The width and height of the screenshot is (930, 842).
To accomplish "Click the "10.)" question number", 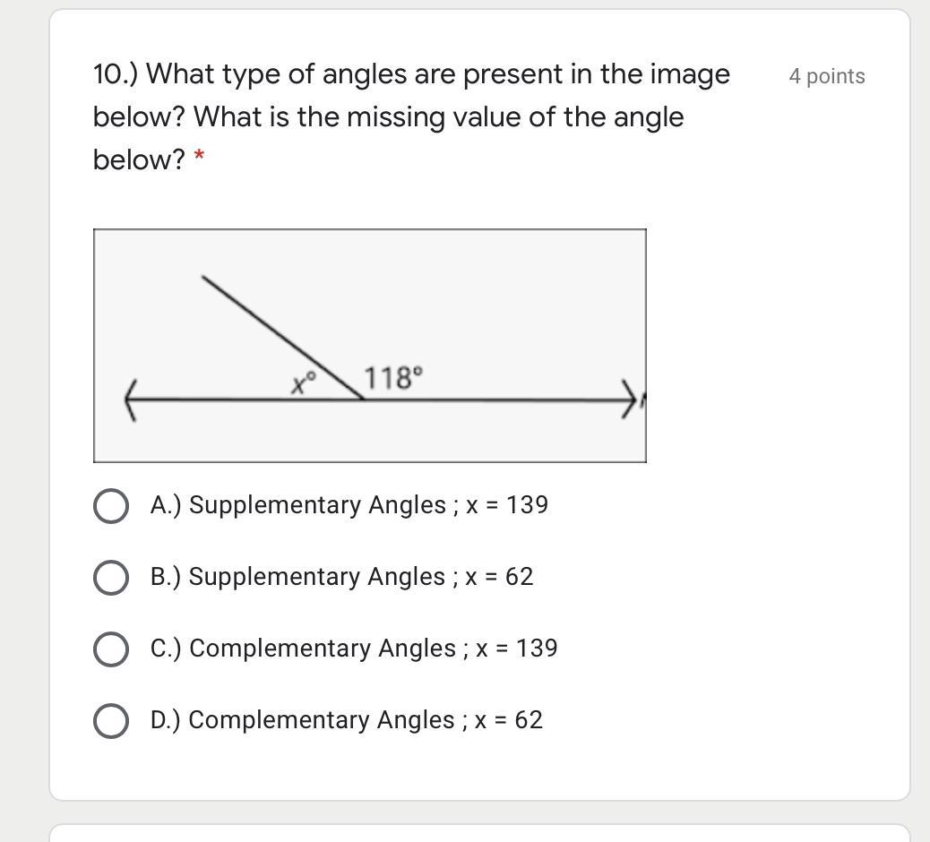I will coord(115,73).
